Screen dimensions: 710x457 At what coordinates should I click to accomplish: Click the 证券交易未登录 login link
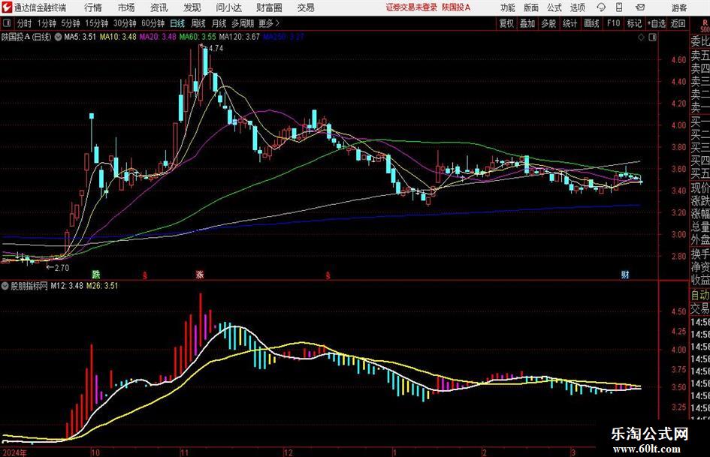click(412, 8)
